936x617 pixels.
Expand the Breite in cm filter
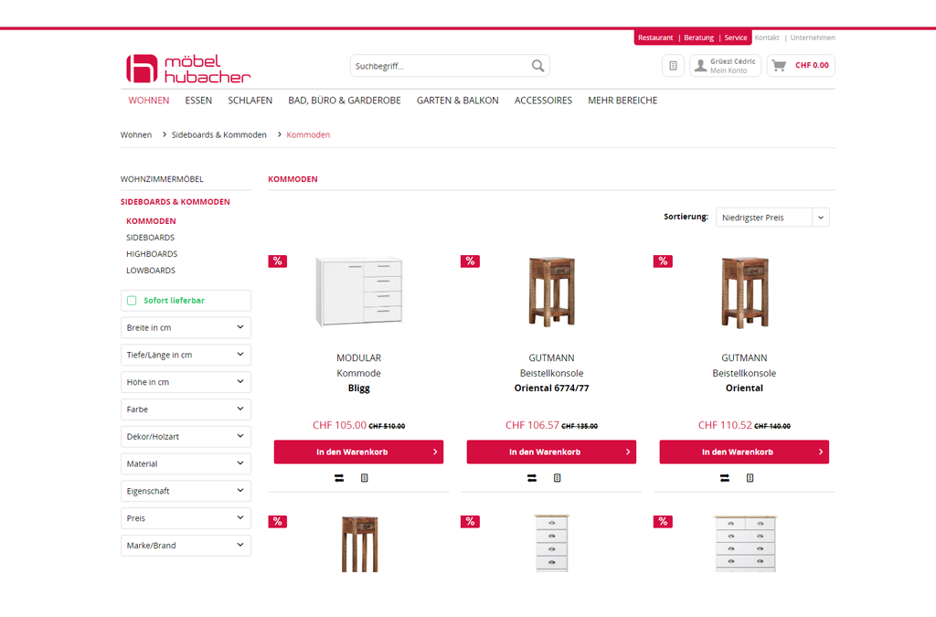(186, 327)
